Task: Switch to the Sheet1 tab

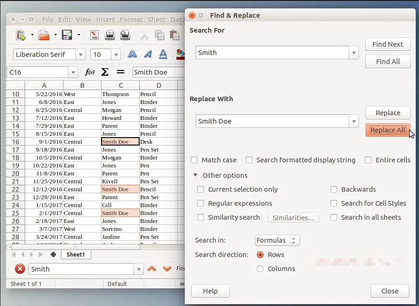Action: coord(76,254)
